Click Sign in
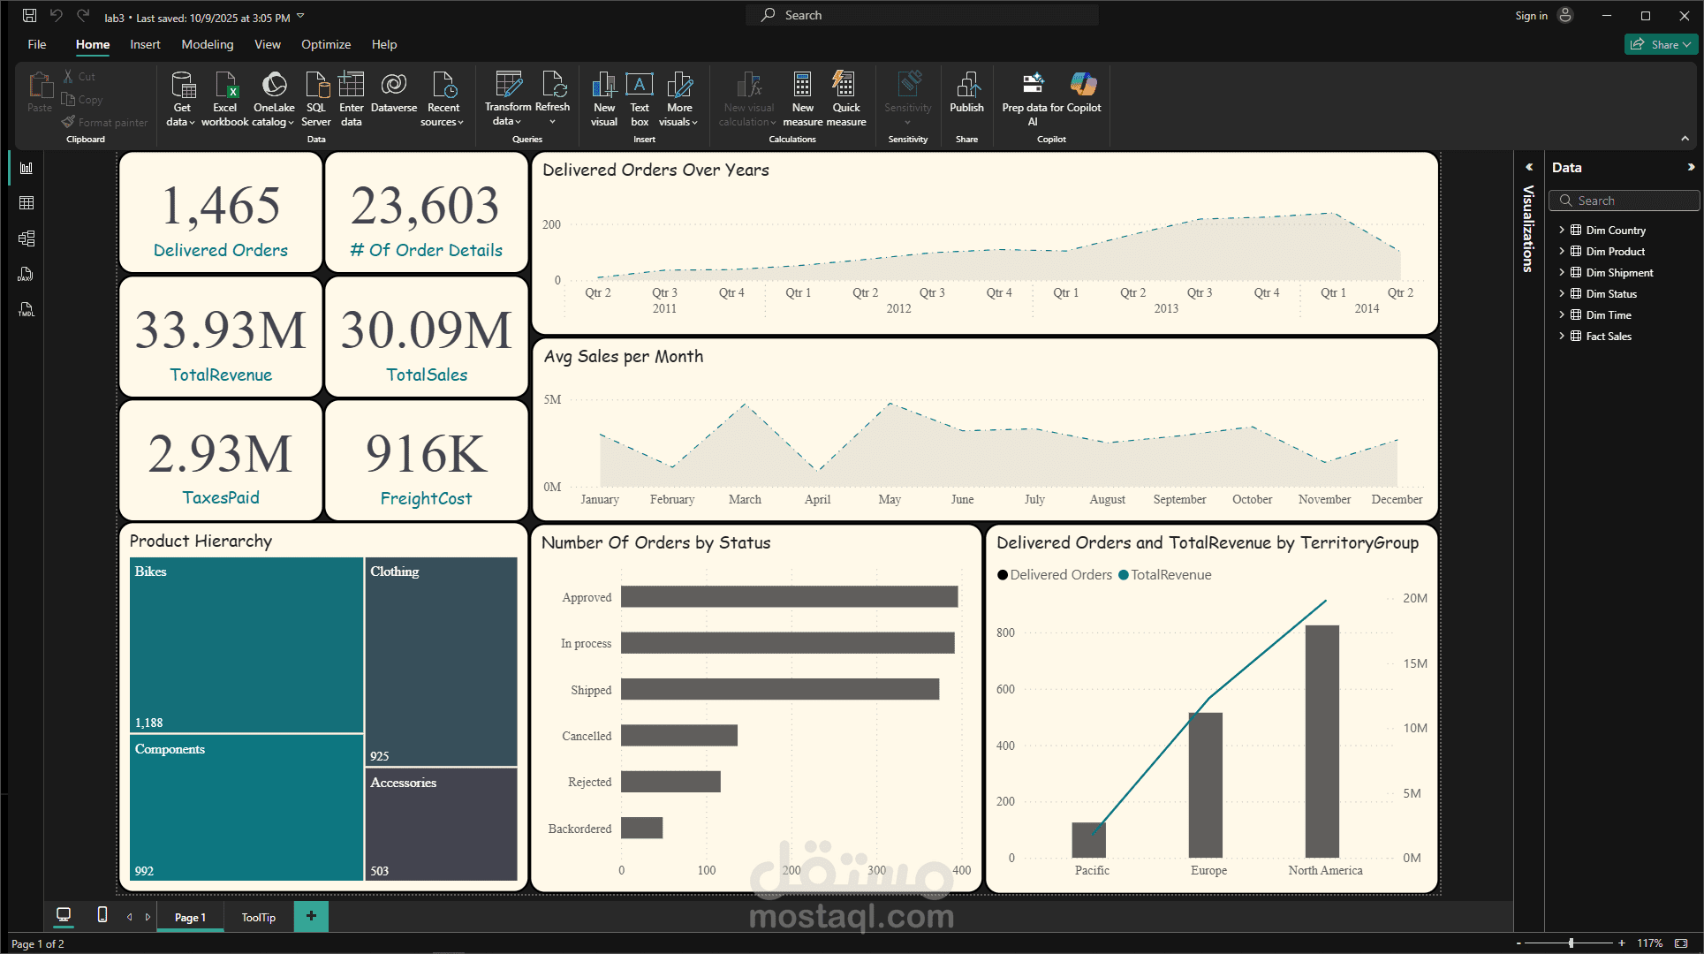1704x954 pixels. [1531, 16]
